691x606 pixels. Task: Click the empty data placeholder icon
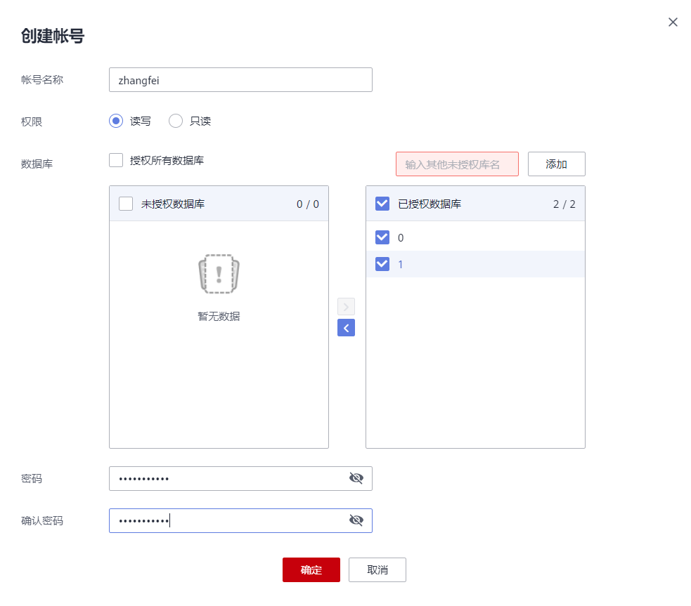(x=219, y=274)
